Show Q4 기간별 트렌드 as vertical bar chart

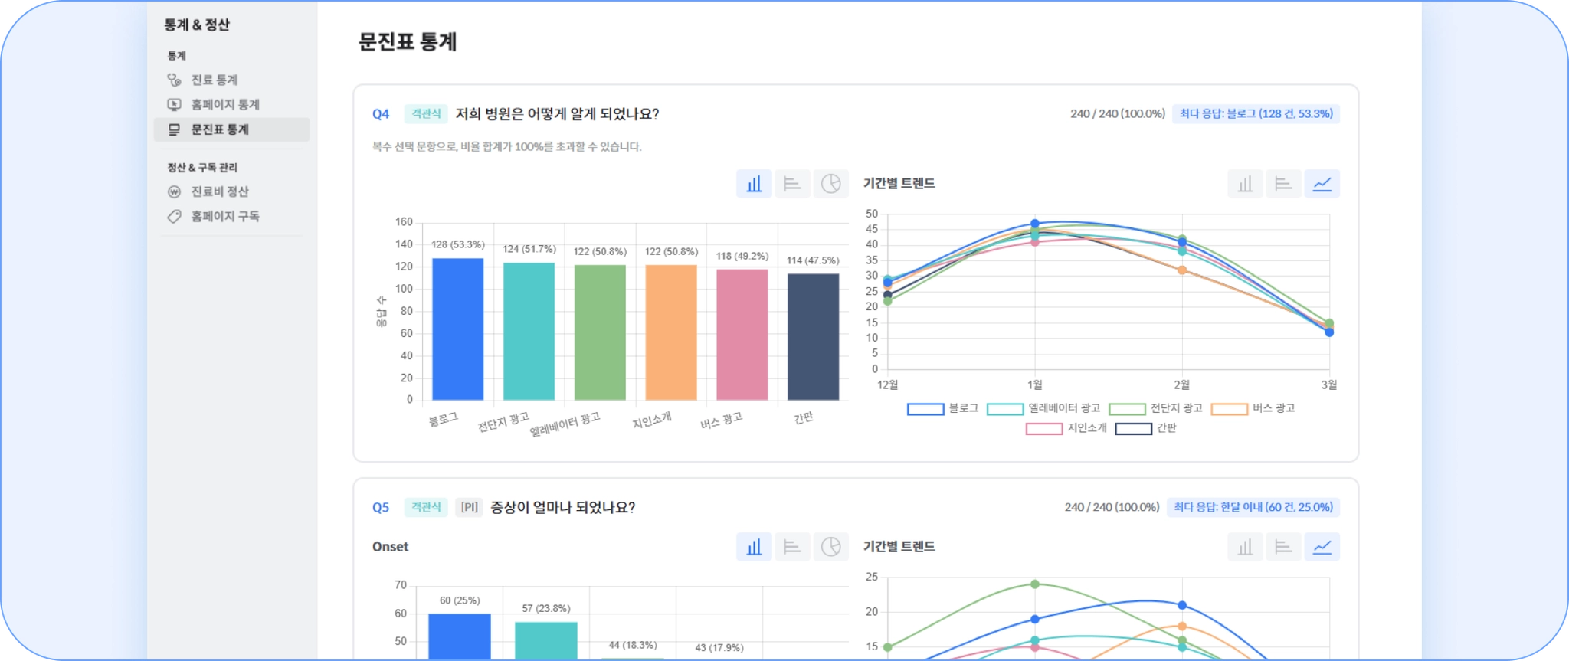(x=1245, y=184)
